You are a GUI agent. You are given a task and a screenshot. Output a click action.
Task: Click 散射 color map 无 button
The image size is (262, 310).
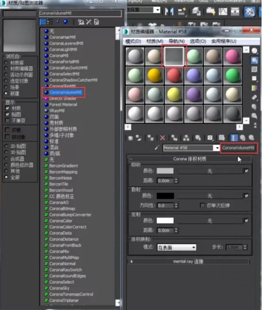pos(210,196)
